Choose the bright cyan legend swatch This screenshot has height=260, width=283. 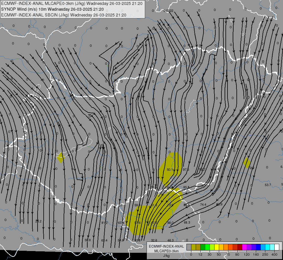[x=268, y=247]
